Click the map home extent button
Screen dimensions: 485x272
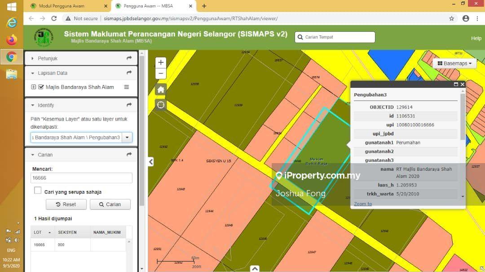[x=161, y=90]
